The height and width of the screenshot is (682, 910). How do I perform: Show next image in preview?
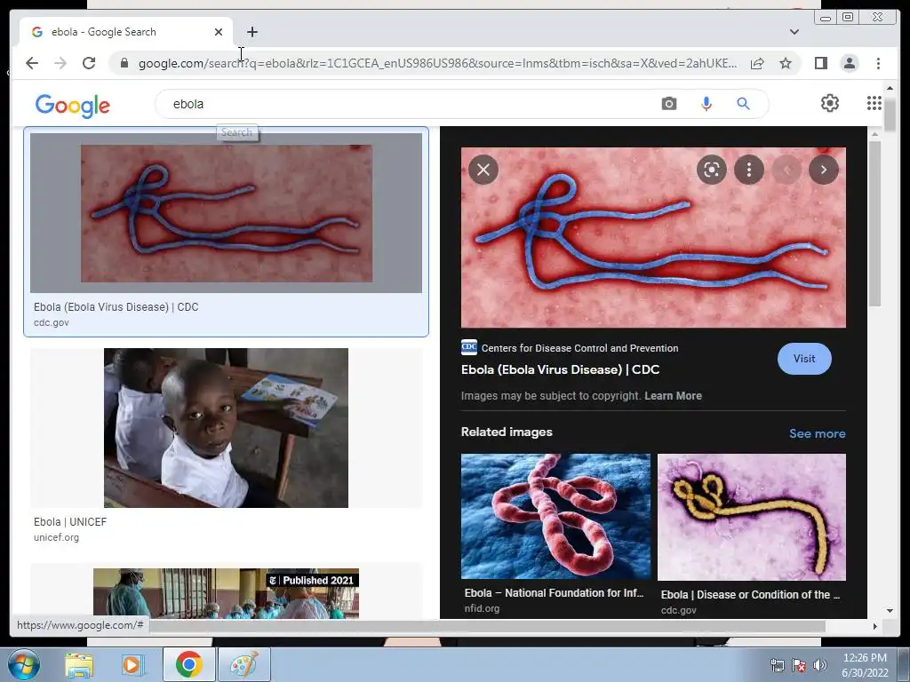click(x=824, y=170)
